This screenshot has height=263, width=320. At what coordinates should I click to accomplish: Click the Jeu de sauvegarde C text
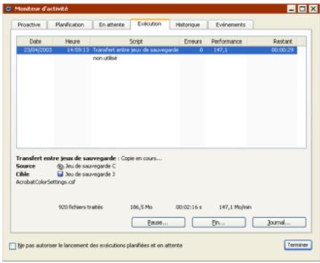point(90,166)
